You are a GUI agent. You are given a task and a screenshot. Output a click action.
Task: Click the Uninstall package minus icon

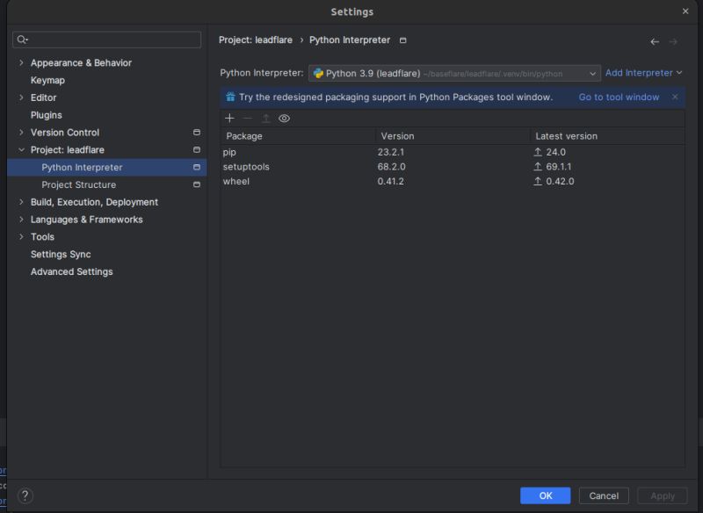[x=247, y=117]
